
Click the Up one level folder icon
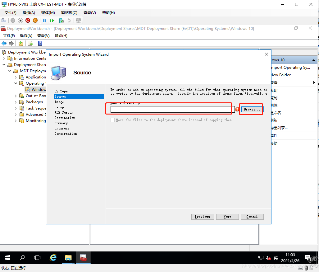coord(21,43)
